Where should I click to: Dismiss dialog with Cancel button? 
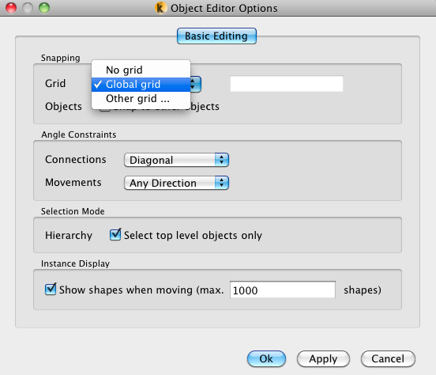(x=388, y=359)
